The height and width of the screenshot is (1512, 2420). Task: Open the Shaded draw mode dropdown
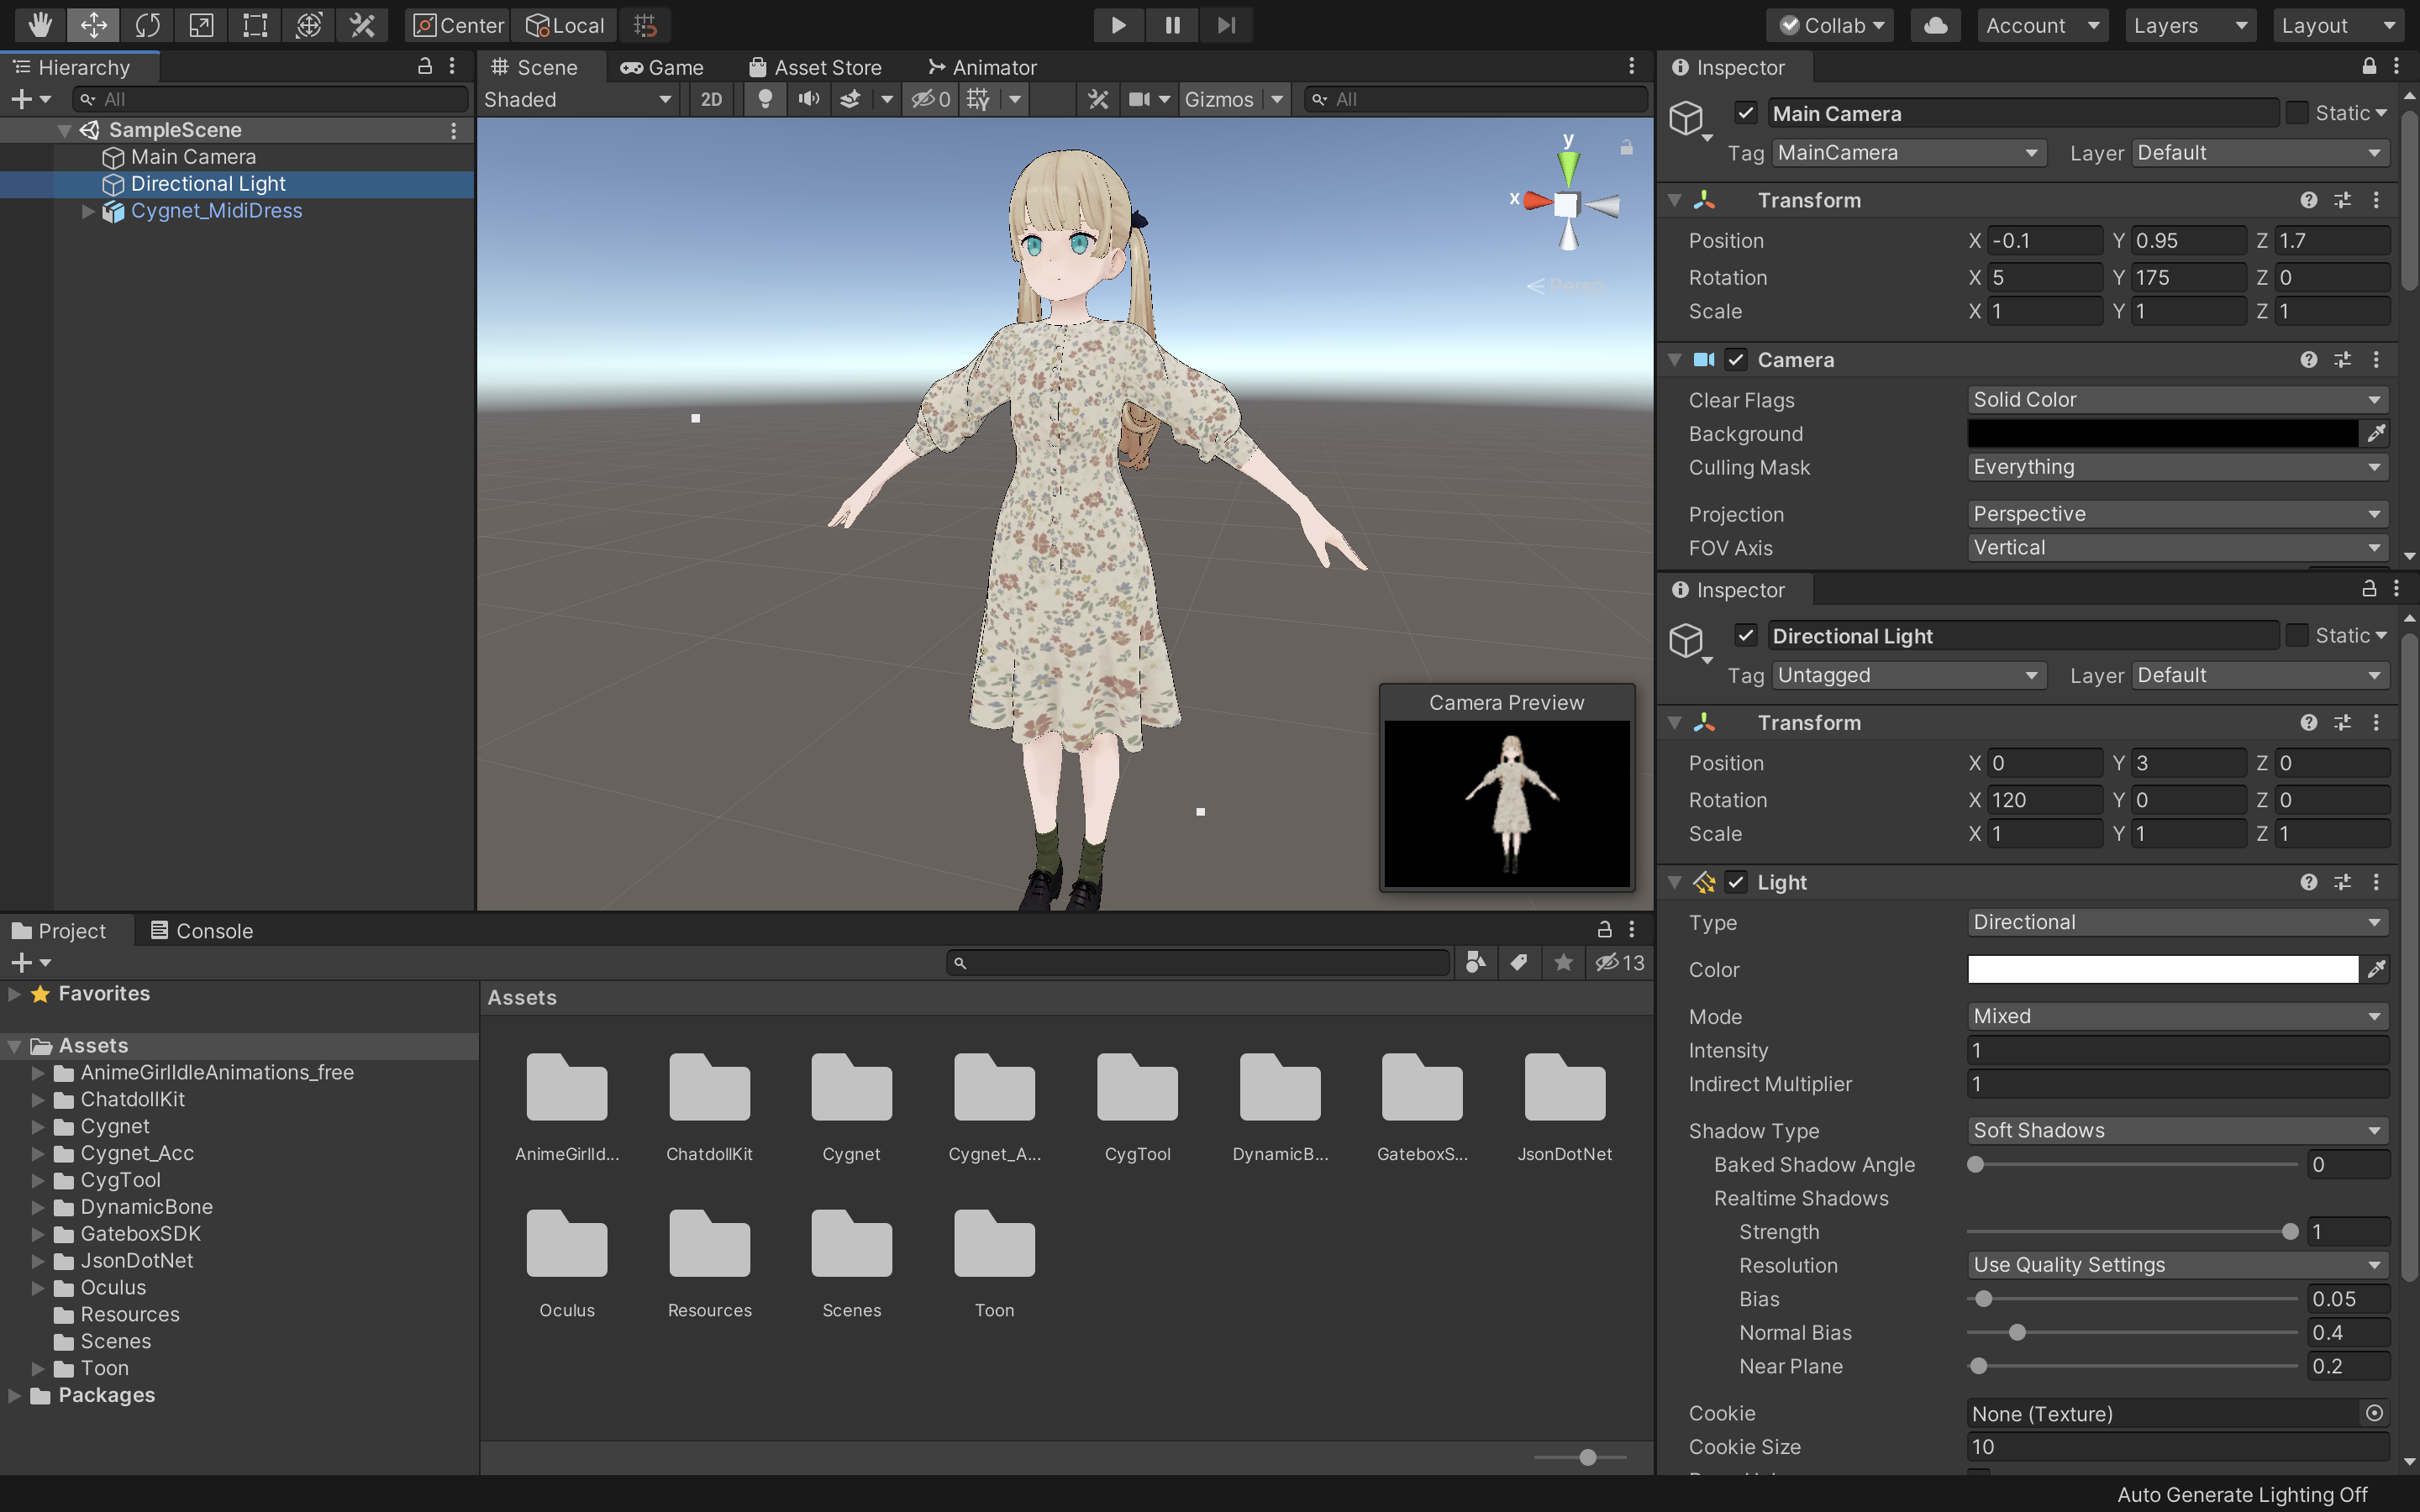578,99
